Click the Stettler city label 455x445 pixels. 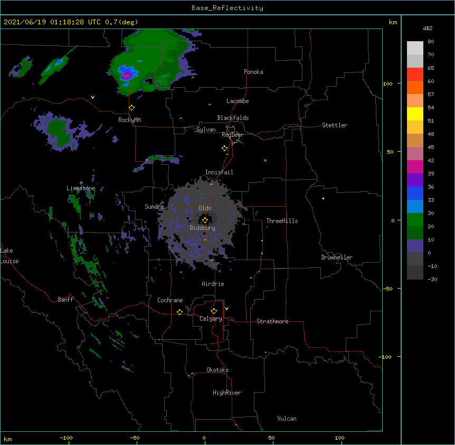click(x=335, y=125)
